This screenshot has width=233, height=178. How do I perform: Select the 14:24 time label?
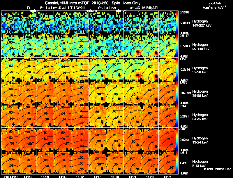[x=150, y=177]
